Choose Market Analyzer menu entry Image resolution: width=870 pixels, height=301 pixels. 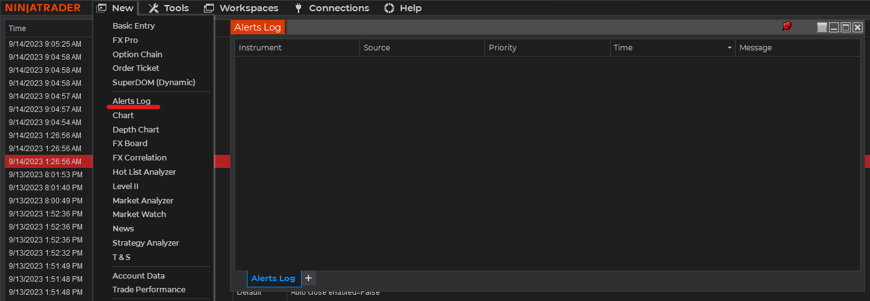[143, 200]
